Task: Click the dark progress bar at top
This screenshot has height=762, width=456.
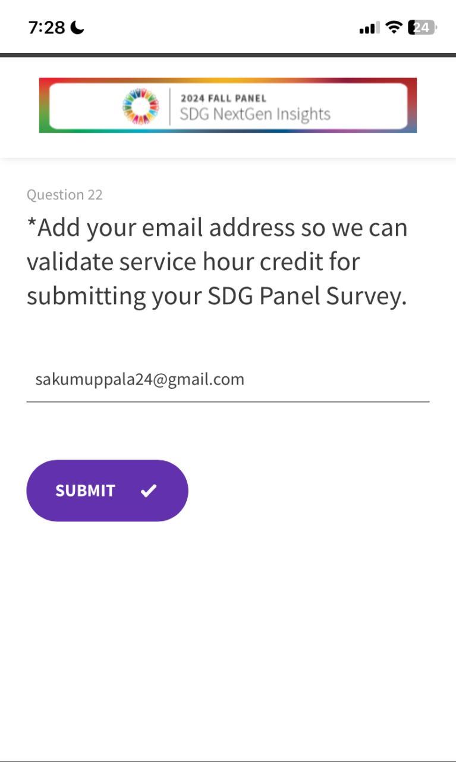Action: coord(228,55)
